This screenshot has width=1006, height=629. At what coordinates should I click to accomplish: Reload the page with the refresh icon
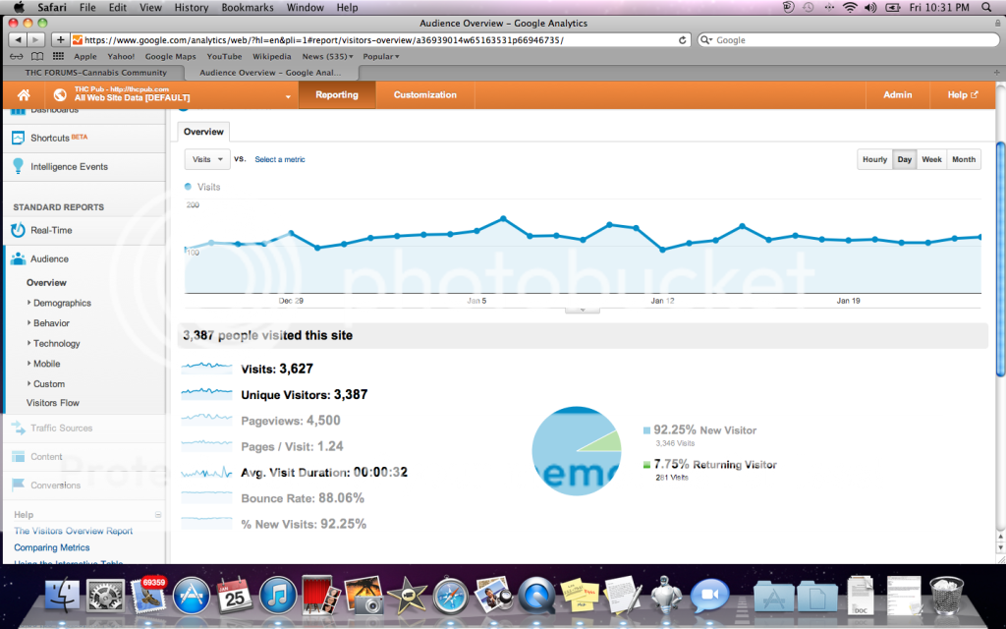(x=682, y=39)
